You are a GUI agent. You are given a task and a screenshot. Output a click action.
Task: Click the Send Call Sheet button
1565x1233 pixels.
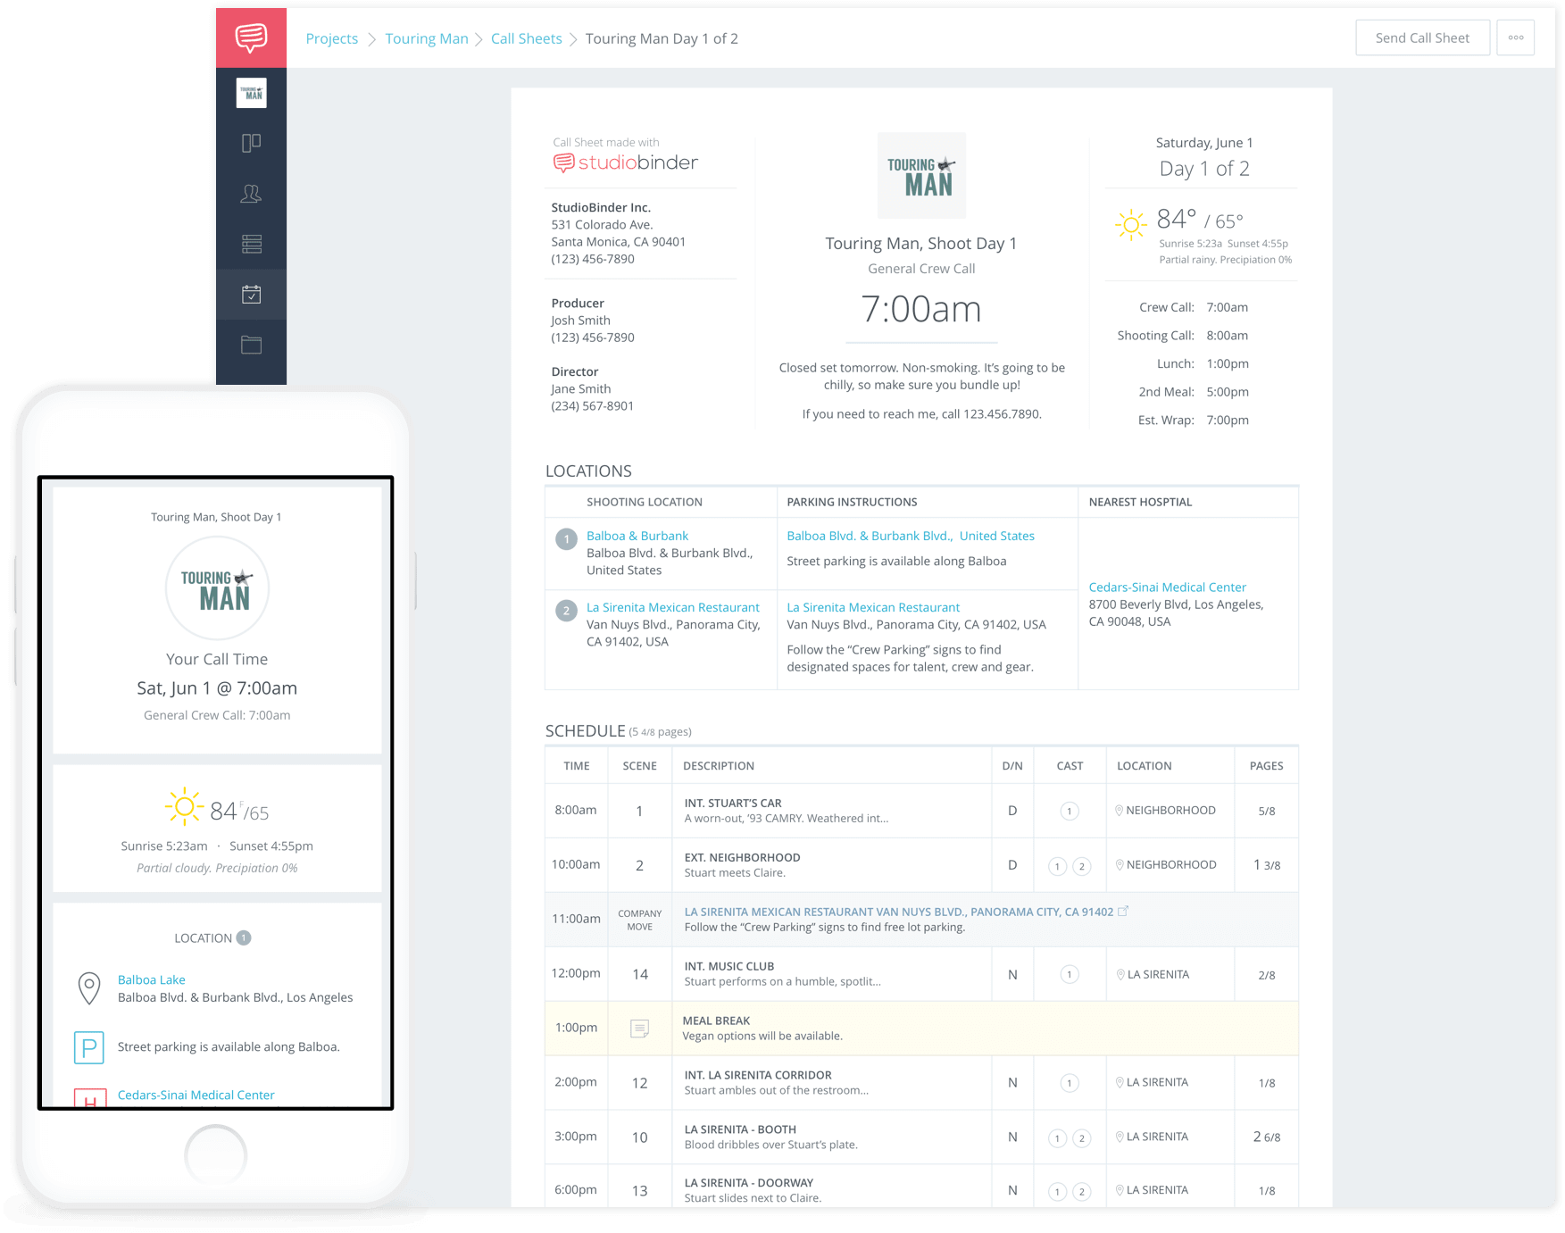coord(1422,37)
